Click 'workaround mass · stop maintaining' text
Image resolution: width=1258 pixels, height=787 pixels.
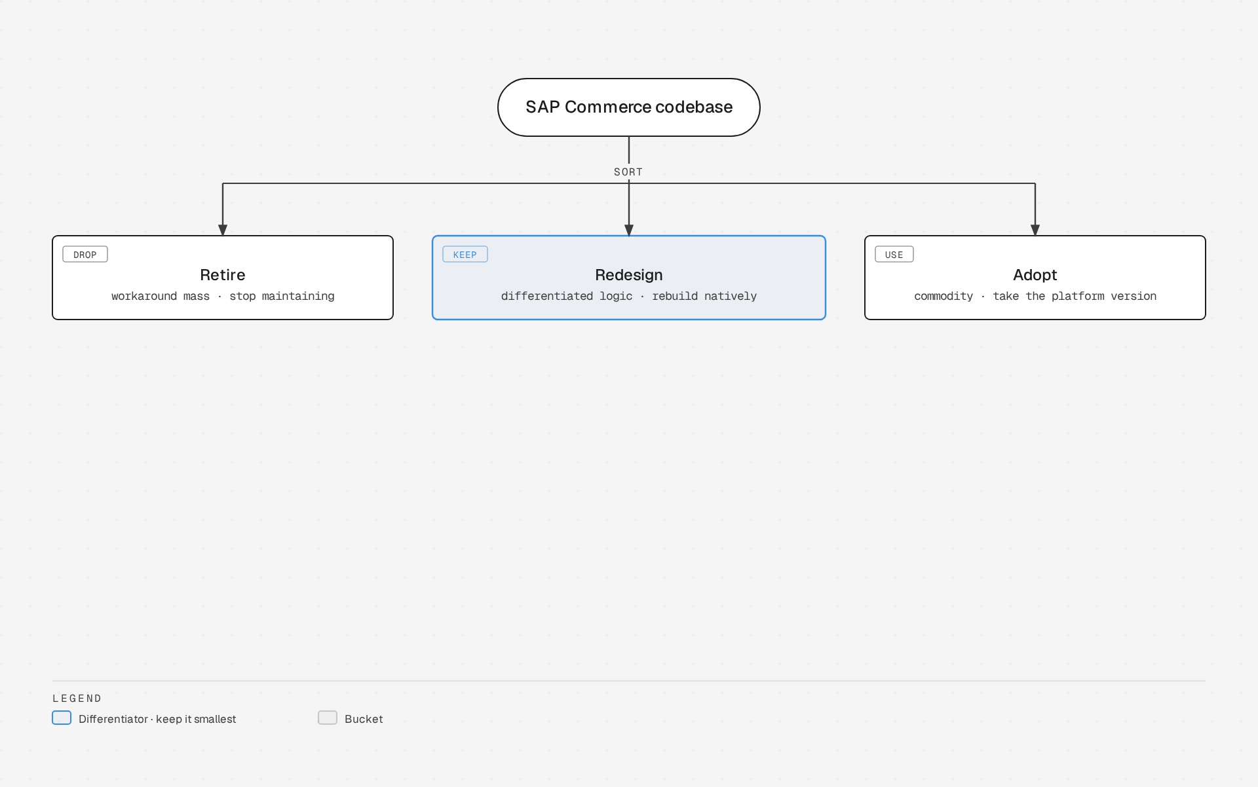point(223,296)
